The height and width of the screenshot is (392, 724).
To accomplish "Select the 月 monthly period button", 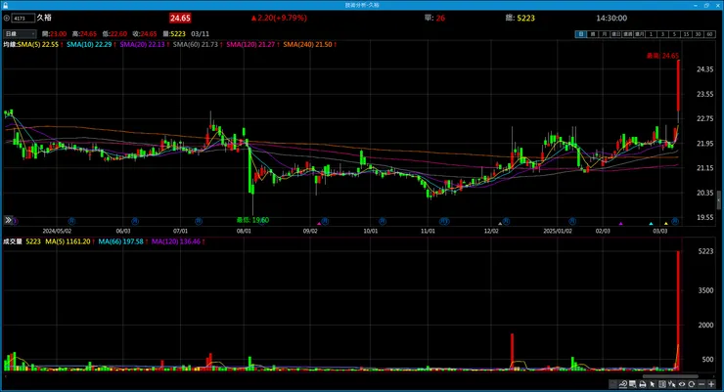I will click(604, 34).
